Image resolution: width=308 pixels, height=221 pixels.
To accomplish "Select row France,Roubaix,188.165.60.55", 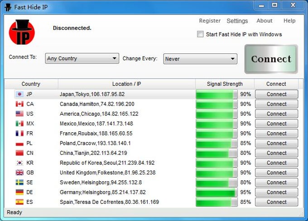I will 96,134.
